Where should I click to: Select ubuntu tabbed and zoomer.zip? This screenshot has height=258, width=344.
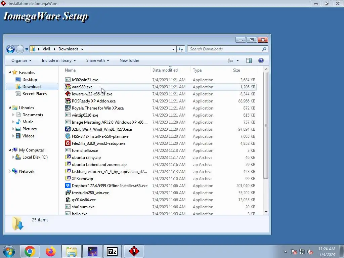click(x=99, y=165)
